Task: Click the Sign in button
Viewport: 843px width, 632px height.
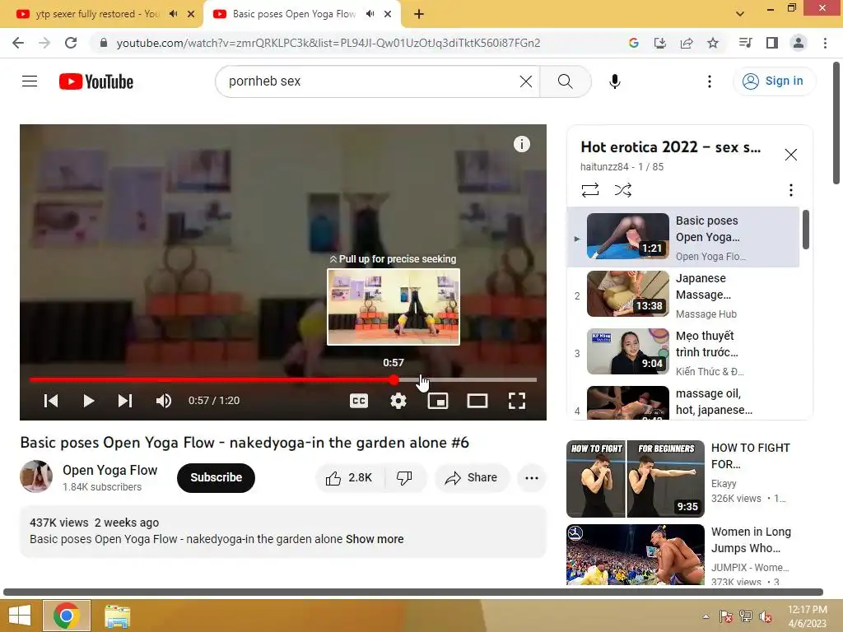Action: pos(774,81)
